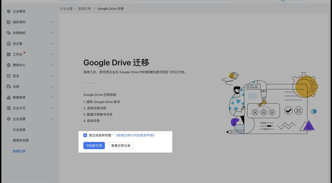Click the migration illustration image
332x183 pixels.
[x=270, y=103]
